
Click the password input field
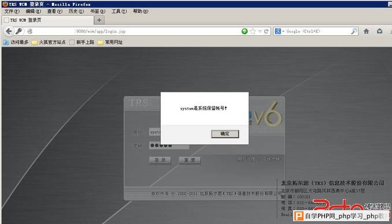point(169,145)
